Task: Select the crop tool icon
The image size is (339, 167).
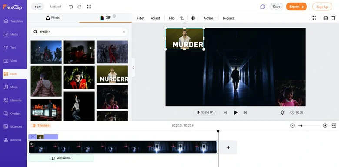Action: click(182, 18)
